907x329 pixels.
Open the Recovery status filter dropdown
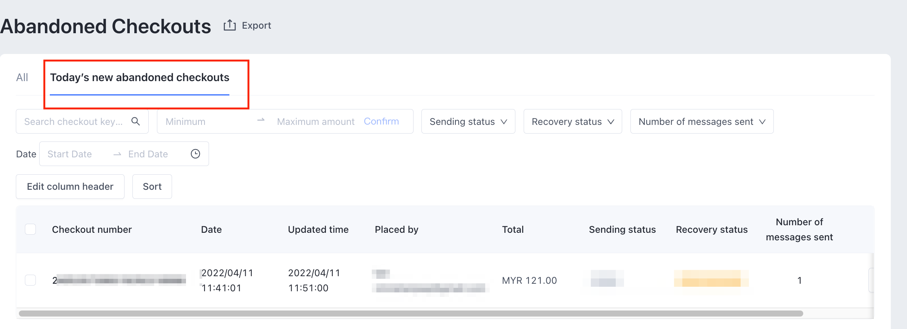[x=572, y=121]
